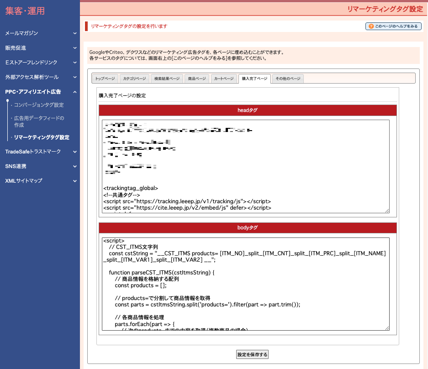Collapse the PPC・アフィリエイト広告 chevron
The width and height of the screenshot is (428, 369).
pos(75,92)
